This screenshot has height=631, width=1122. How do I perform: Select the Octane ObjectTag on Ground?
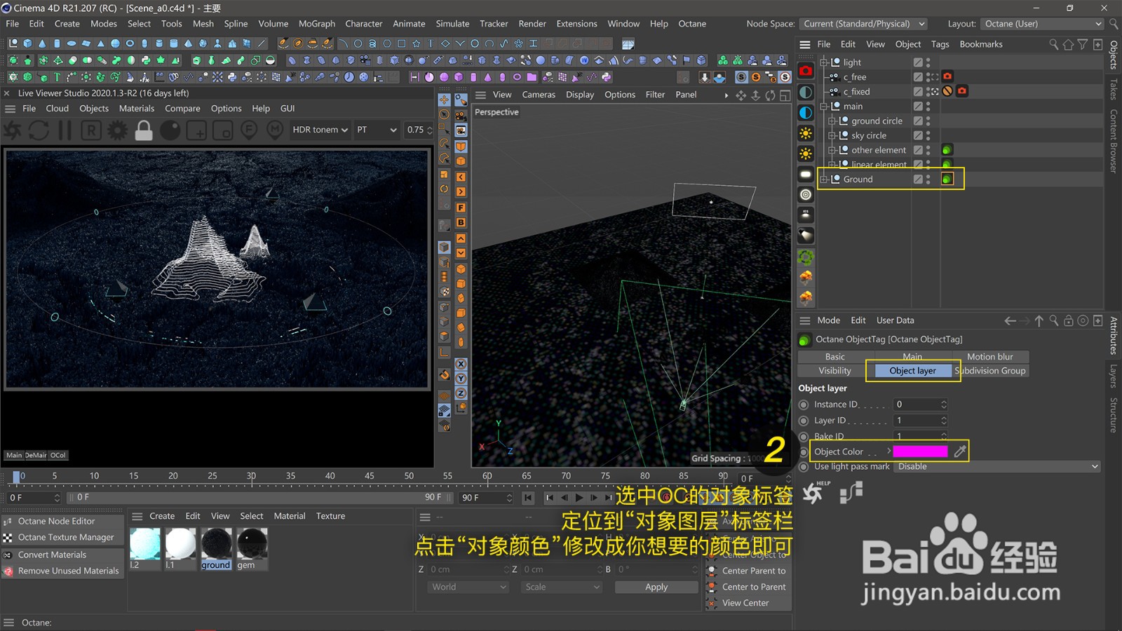[947, 179]
